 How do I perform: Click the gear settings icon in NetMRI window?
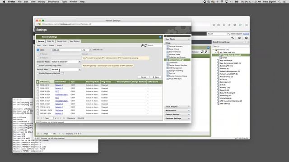pos(239,38)
